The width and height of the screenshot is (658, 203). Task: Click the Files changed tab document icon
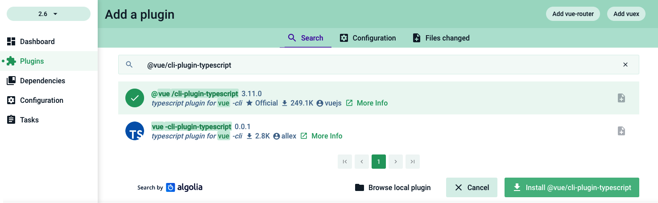416,38
